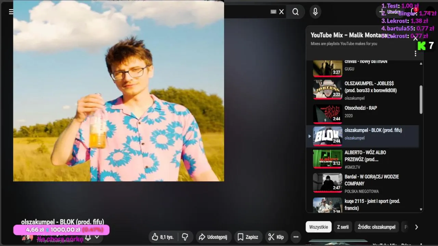Select the Wszystkie filter chip
Screen dimensions: 438x246
[x=319, y=227]
